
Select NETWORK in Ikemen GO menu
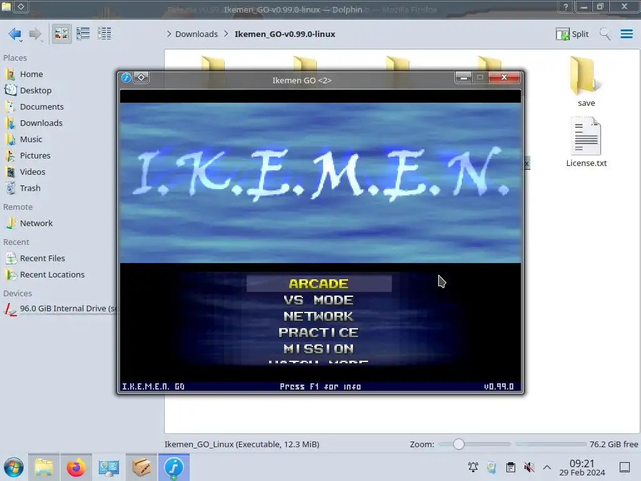tap(319, 316)
